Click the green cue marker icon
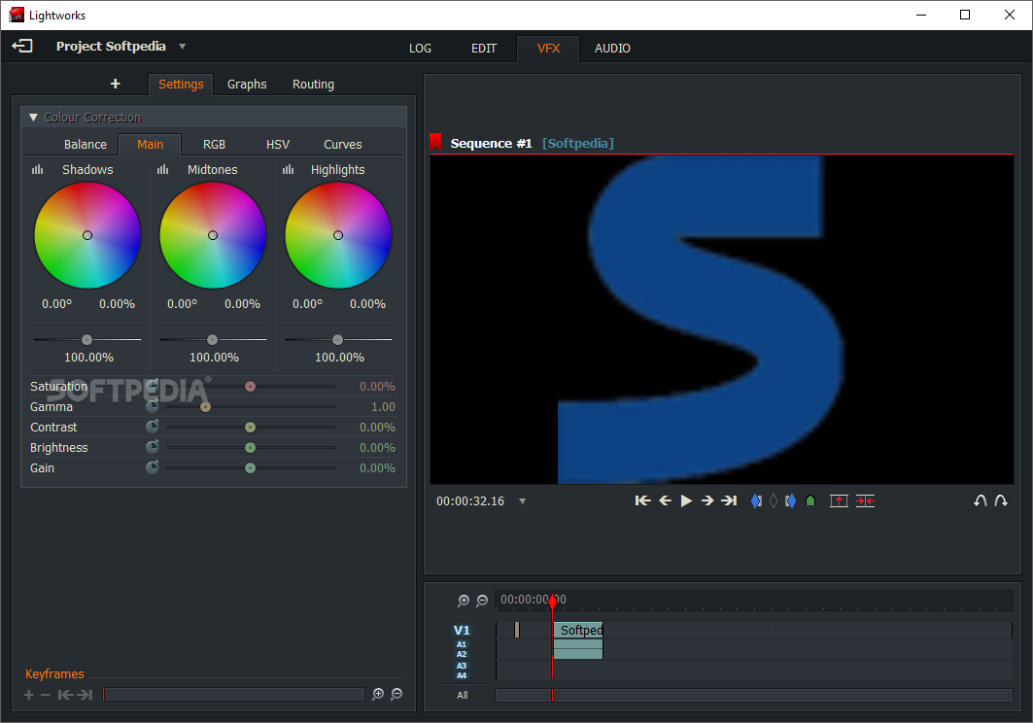Image resolution: width=1033 pixels, height=723 pixels. 810,500
